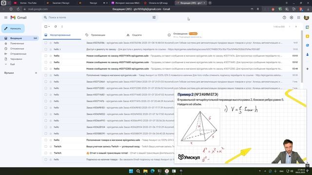The image size is (312, 175).
Task: Go to the older messages page arrow
Action: (296, 27)
